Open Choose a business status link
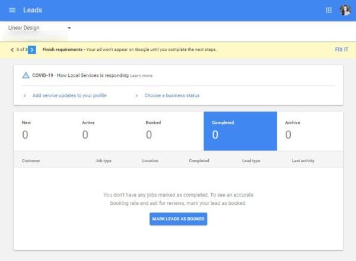The image size is (356, 261). [x=172, y=96]
